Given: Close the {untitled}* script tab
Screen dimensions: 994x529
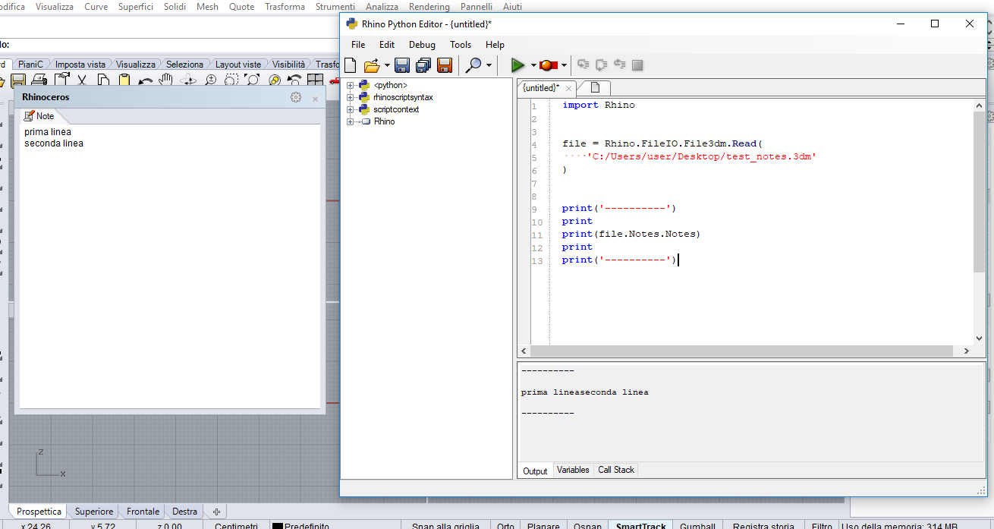Looking at the screenshot, I should [x=568, y=88].
